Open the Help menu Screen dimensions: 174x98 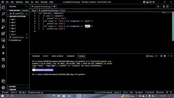51,2
